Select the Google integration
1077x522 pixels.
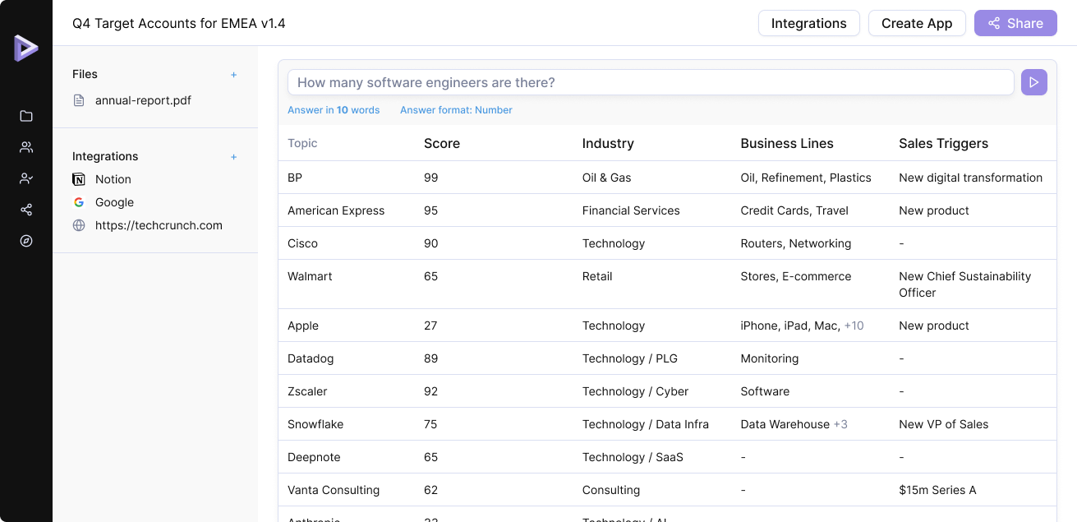[x=114, y=202]
